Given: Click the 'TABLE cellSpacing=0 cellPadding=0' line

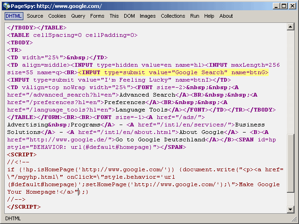Looking at the screenshot, I should (x=72, y=35).
